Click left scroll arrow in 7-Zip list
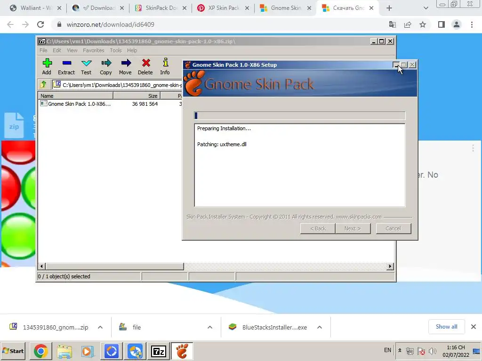Image resolution: width=482 pixels, height=361 pixels. (42, 266)
